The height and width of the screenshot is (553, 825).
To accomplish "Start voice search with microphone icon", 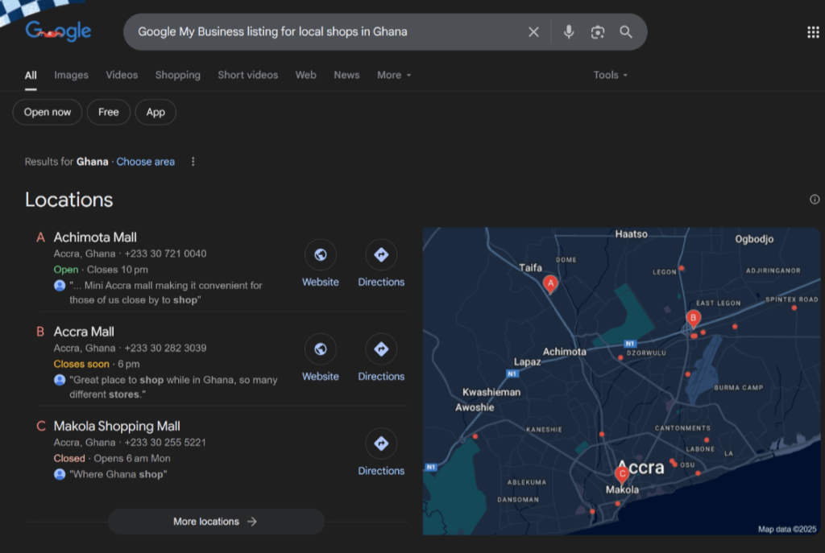I will 569,32.
